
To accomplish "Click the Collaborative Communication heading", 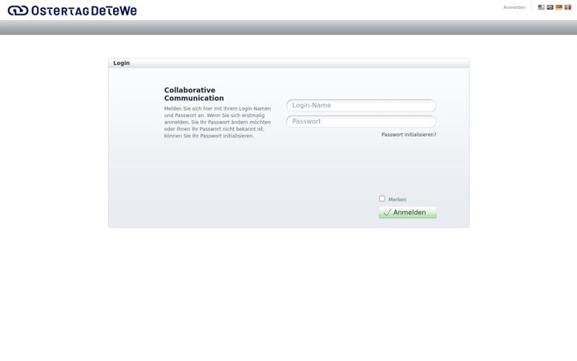I will click(x=194, y=94).
